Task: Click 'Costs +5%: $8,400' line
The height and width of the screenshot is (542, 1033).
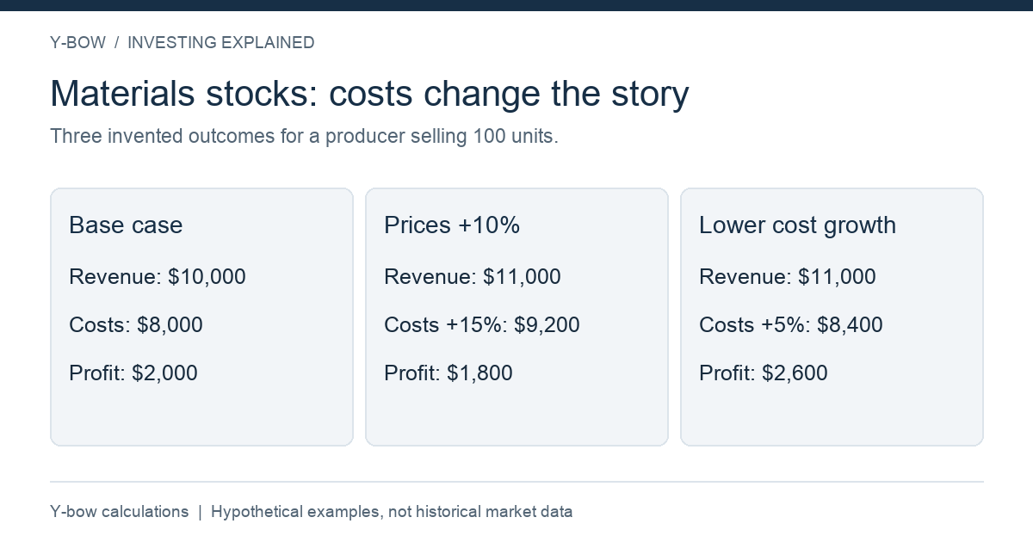Action: [x=791, y=325]
